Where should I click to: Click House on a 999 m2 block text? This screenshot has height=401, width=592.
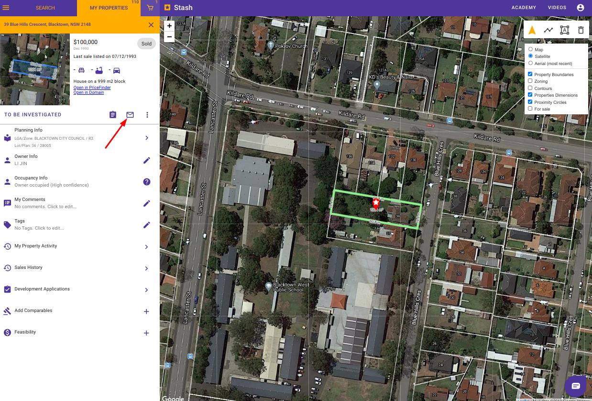tap(99, 81)
